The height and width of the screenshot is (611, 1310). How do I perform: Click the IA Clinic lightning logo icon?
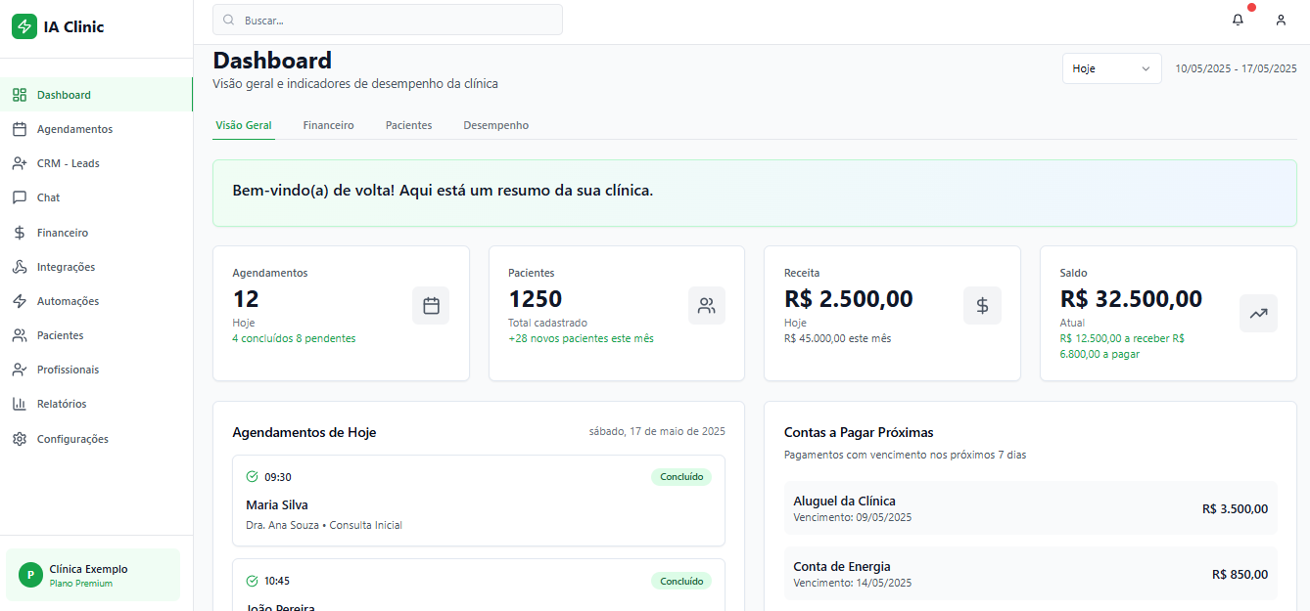click(x=24, y=27)
